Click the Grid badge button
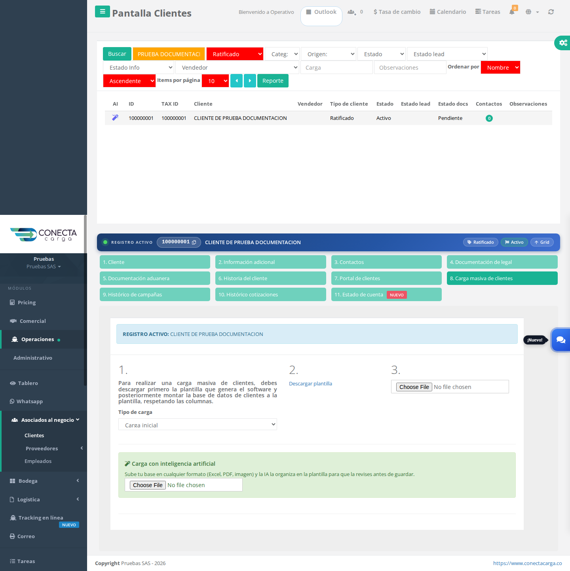This screenshot has height=571, width=570. [542, 242]
